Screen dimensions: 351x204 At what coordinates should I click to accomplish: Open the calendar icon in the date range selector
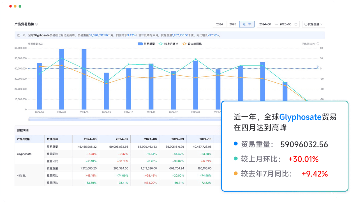tap(296, 24)
